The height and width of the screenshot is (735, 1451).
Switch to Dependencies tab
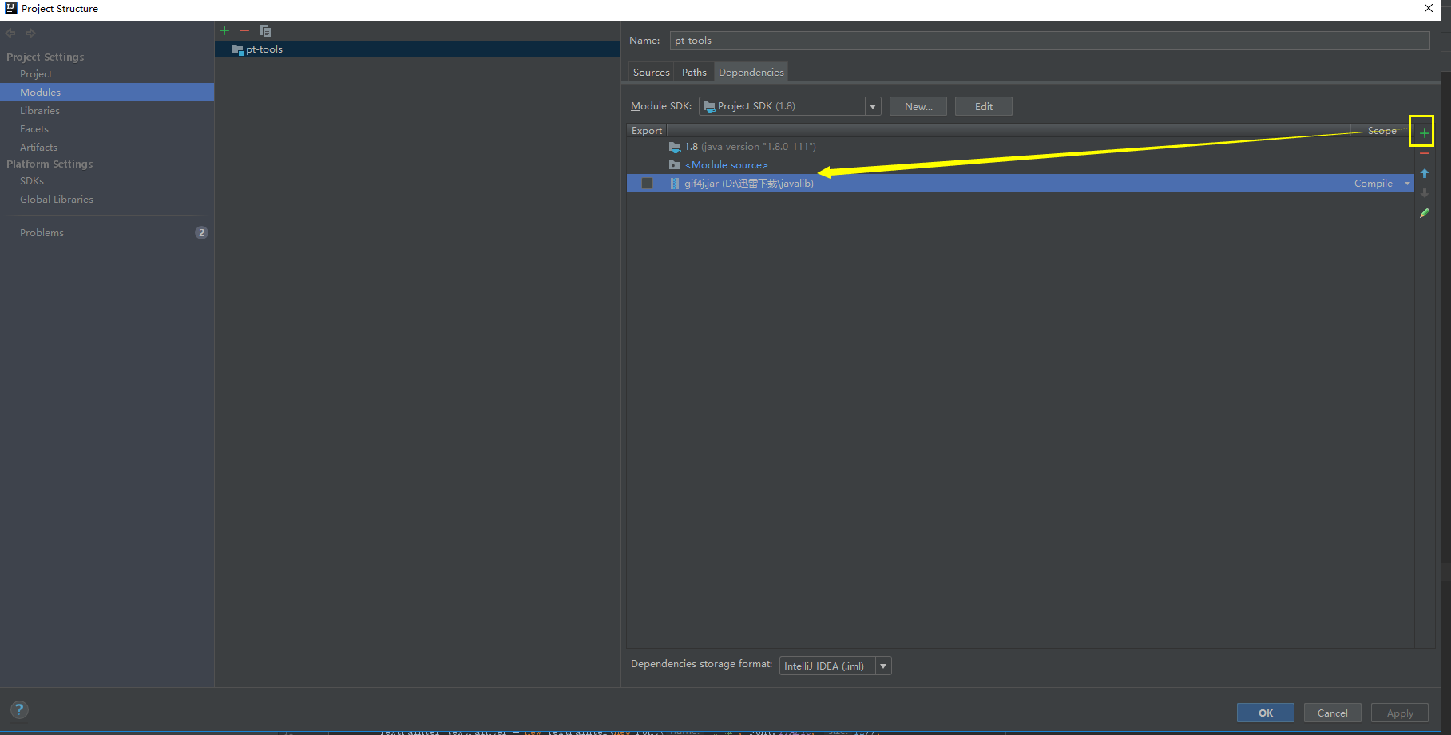click(751, 73)
